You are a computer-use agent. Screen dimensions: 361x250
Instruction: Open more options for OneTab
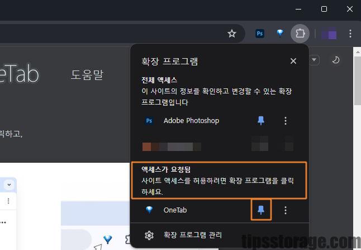[286, 210]
